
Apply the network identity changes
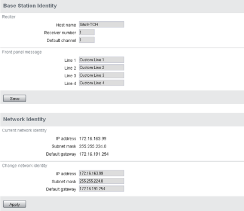tap(15, 204)
